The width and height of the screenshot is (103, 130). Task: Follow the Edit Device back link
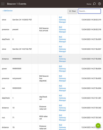point(8,11)
